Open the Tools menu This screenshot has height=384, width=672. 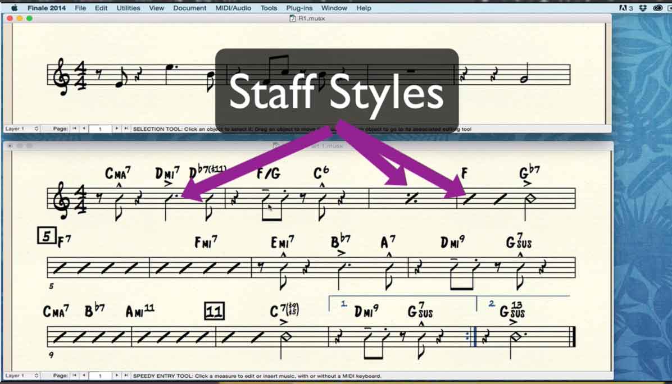269,8
